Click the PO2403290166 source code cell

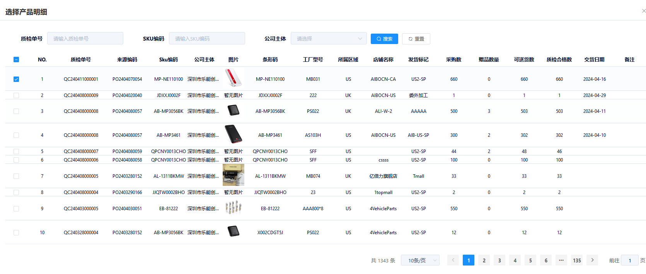point(127,192)
